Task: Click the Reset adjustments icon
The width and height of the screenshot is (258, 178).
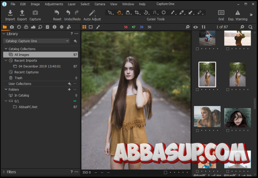Action: point(57,13)
